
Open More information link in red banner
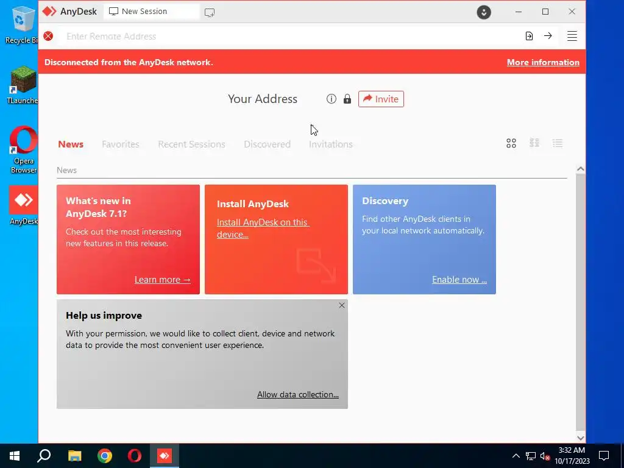point(543,63)
